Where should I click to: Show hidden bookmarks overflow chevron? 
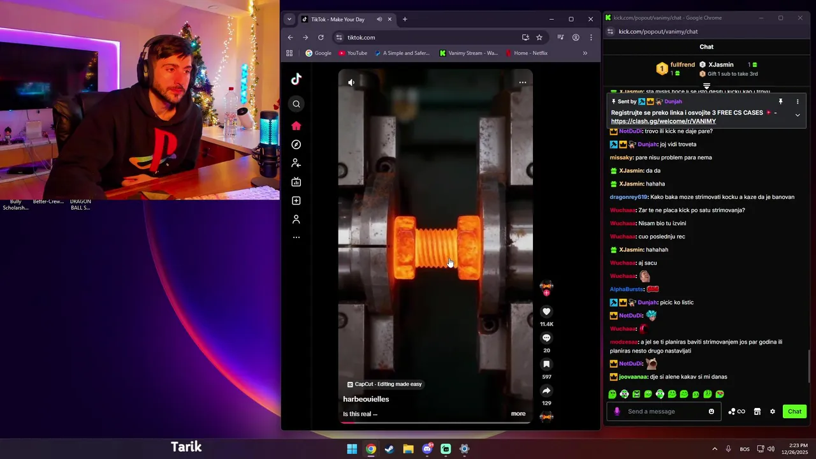585,53
